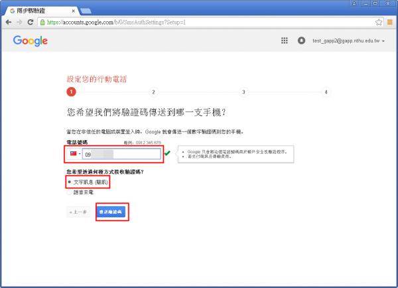Click the blue send verification code button
This screenshot has width=398, height=288.
[111, 212]
